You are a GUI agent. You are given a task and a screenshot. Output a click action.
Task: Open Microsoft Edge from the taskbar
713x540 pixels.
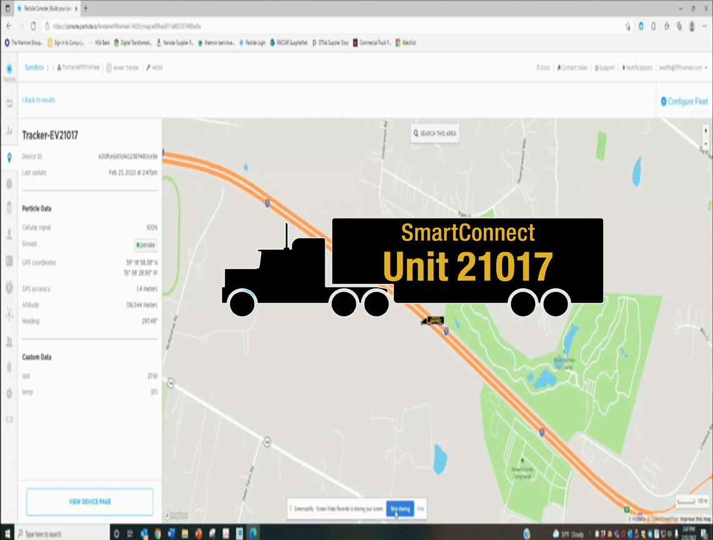253,533
